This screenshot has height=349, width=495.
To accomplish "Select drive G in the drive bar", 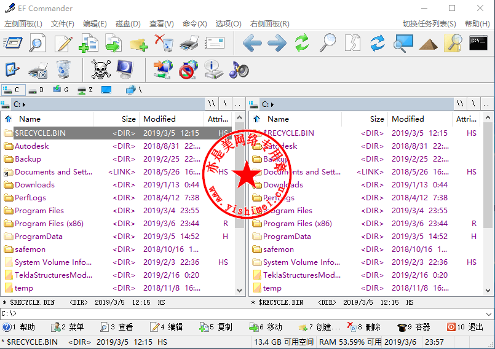I will (x=61, y=90).
